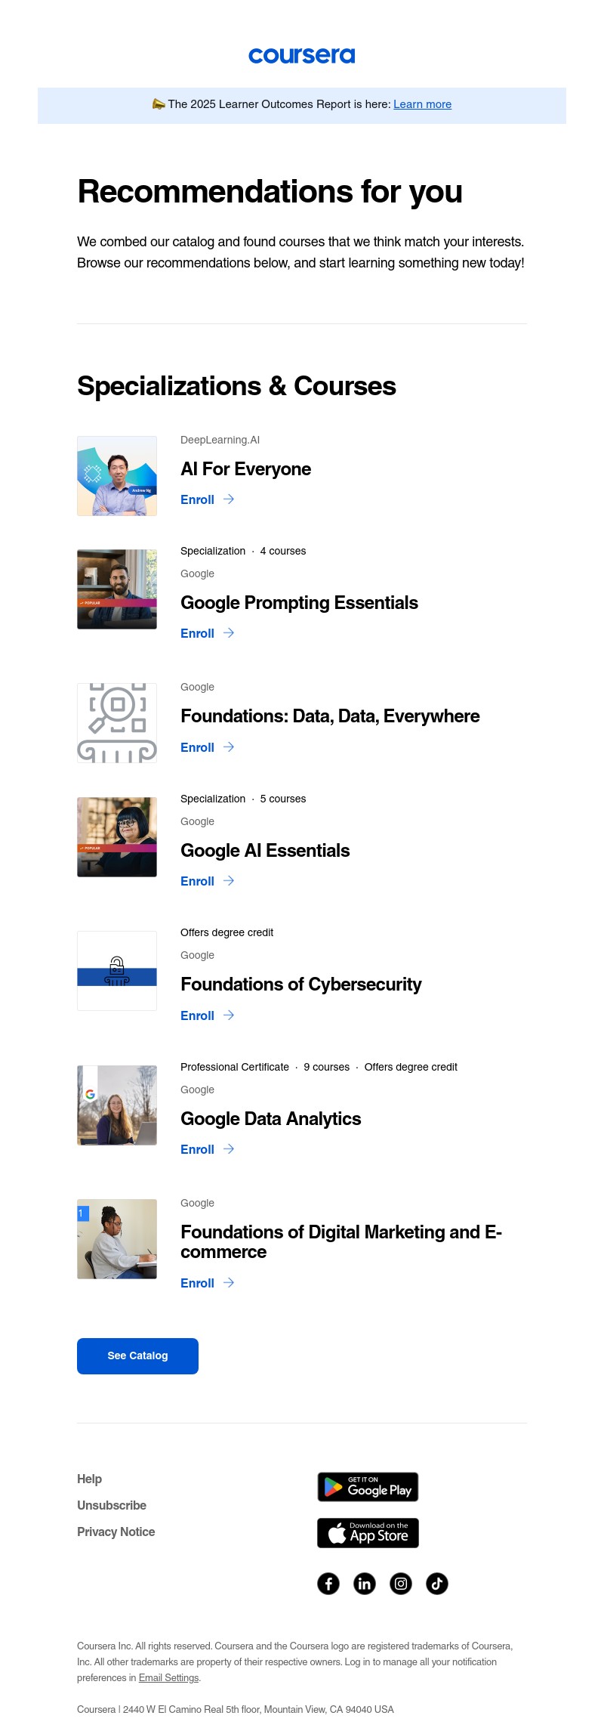The width and height of the screenshot is (604, 1731).
Task: Open the Instagram social icon
Action: [401, 1583]
